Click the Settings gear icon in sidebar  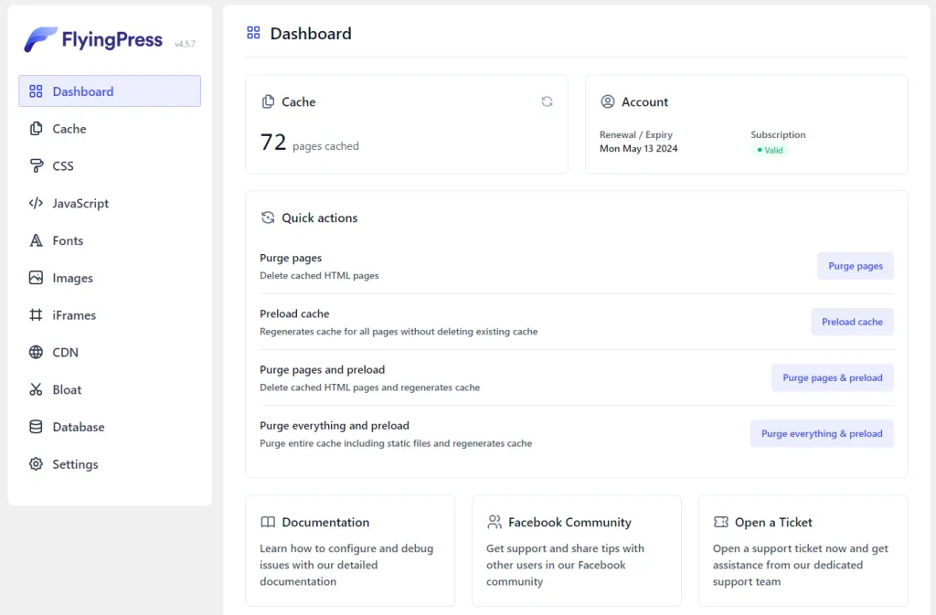coord(36,464)
